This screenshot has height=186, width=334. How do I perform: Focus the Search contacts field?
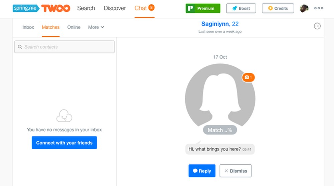(x=67, y=47)
